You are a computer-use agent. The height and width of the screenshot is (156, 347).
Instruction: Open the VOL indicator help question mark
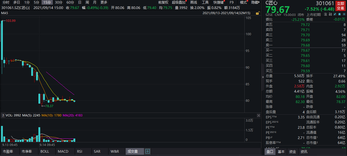tap(3, 115)
